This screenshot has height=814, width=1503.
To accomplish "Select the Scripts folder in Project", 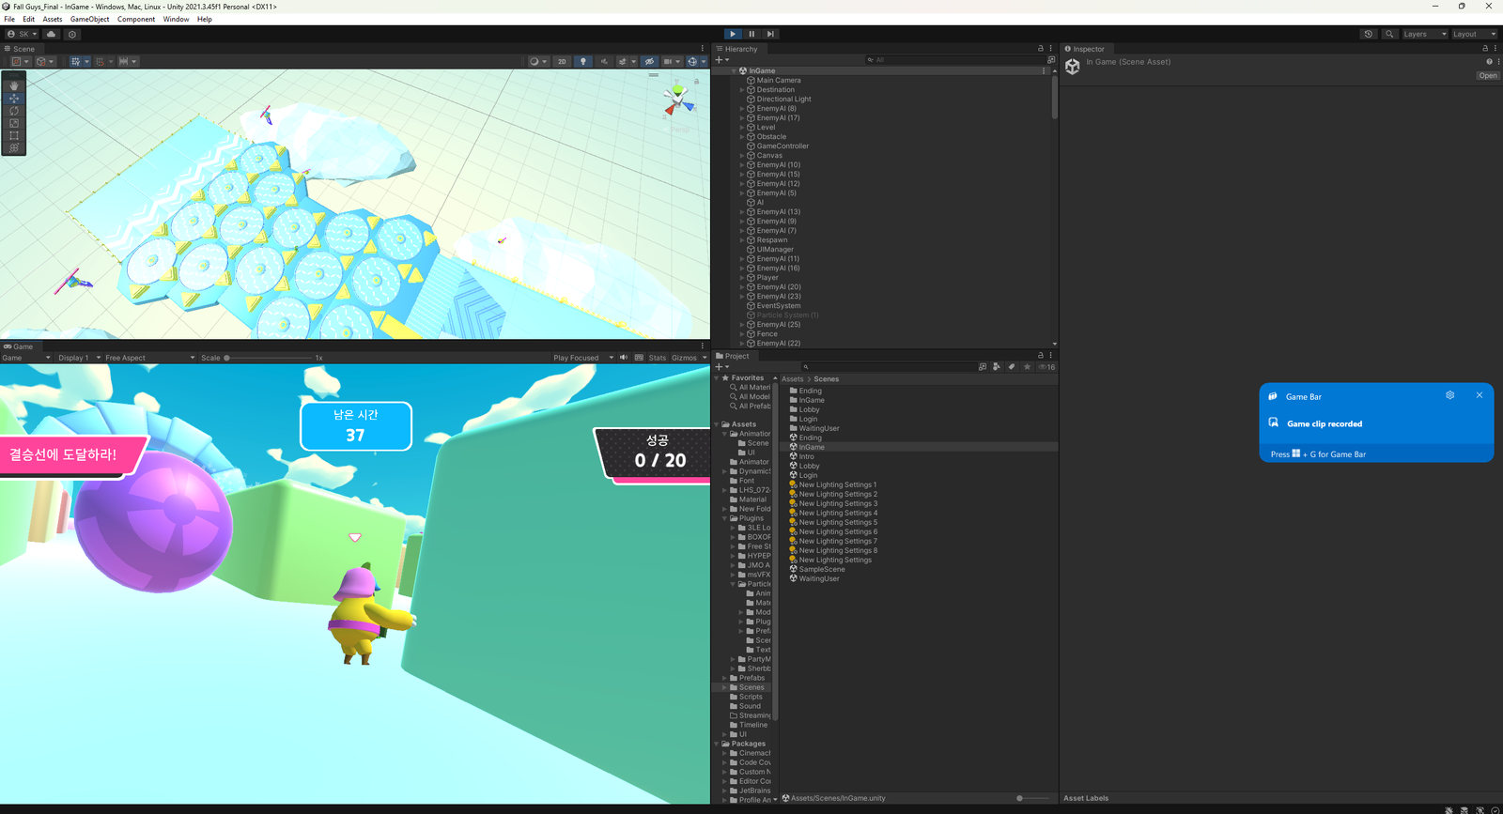I will pyautogui.click(x=751, y=697).
